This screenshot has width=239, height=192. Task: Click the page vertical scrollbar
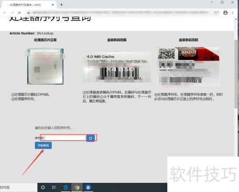pos(236,74)
